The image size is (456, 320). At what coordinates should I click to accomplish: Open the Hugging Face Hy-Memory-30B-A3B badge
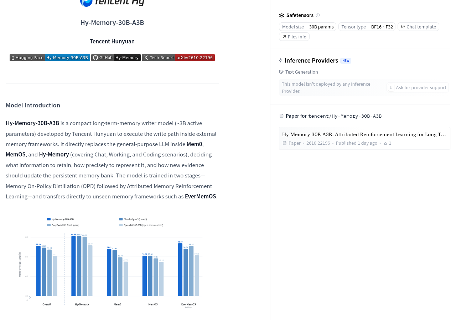click(50, 58)
